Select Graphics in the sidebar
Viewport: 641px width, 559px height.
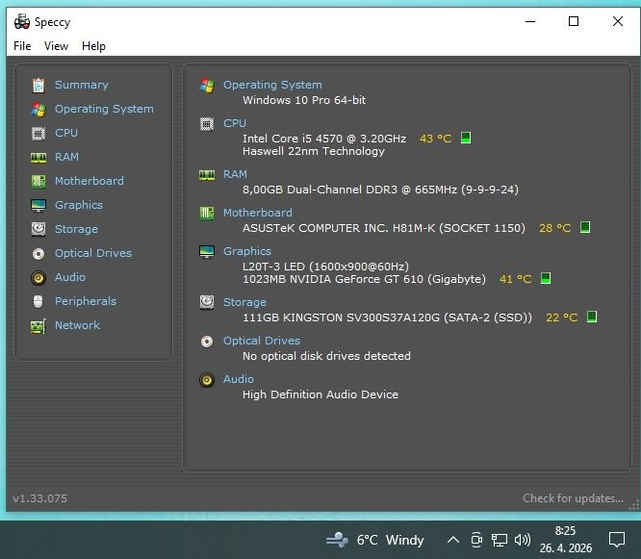point(79,205)
